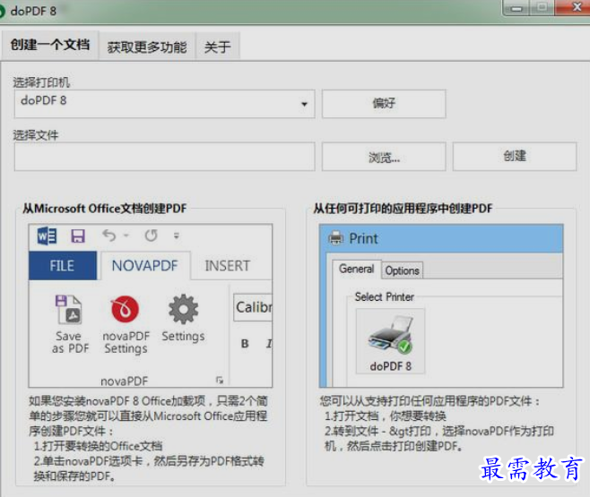Screen dimensions: 590x497
Task: Click the save floppy disk icon
Action: pos(78,236)
